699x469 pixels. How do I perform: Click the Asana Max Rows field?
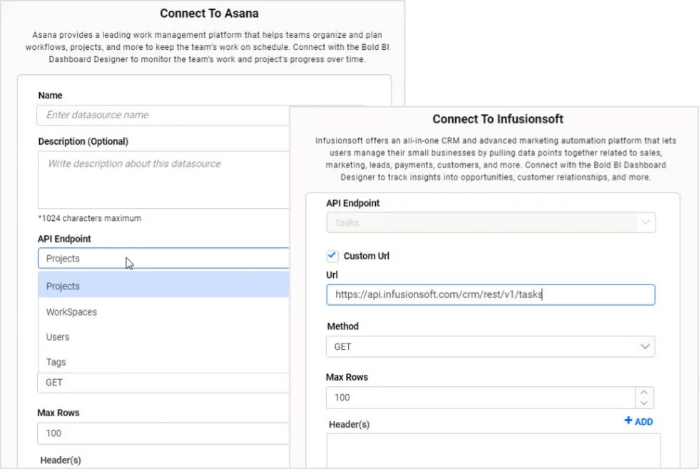pos(164,433)
